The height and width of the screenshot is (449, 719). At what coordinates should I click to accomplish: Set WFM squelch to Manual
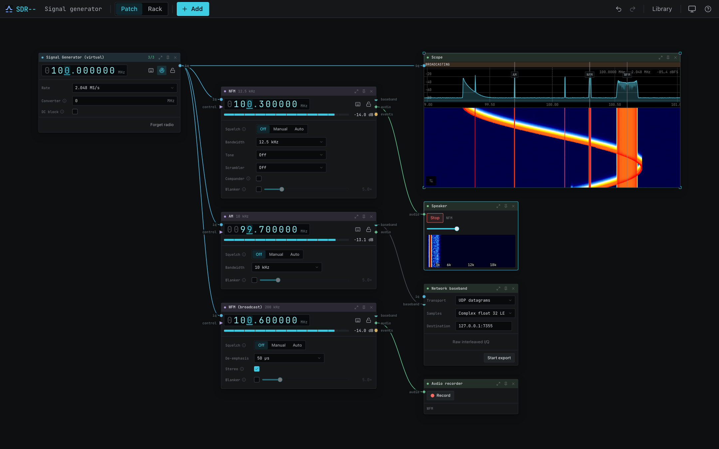coord(278,345)
